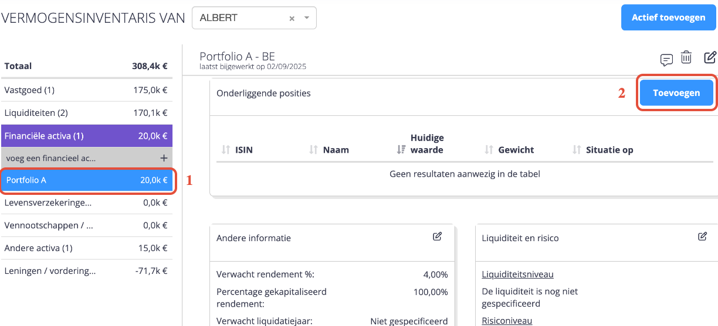Viewport: 718px width, 326px height.
Task: Open the ALBERT client dropdown arrow
Action: pos(306,18)
